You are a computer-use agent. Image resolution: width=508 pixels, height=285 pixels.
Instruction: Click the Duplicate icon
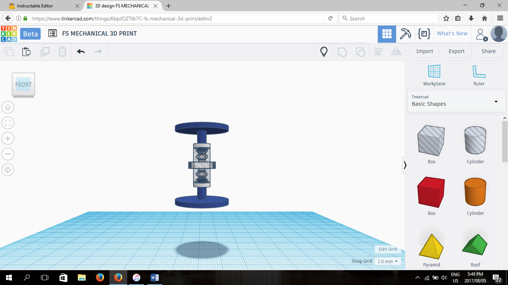(x=45, y=52)
